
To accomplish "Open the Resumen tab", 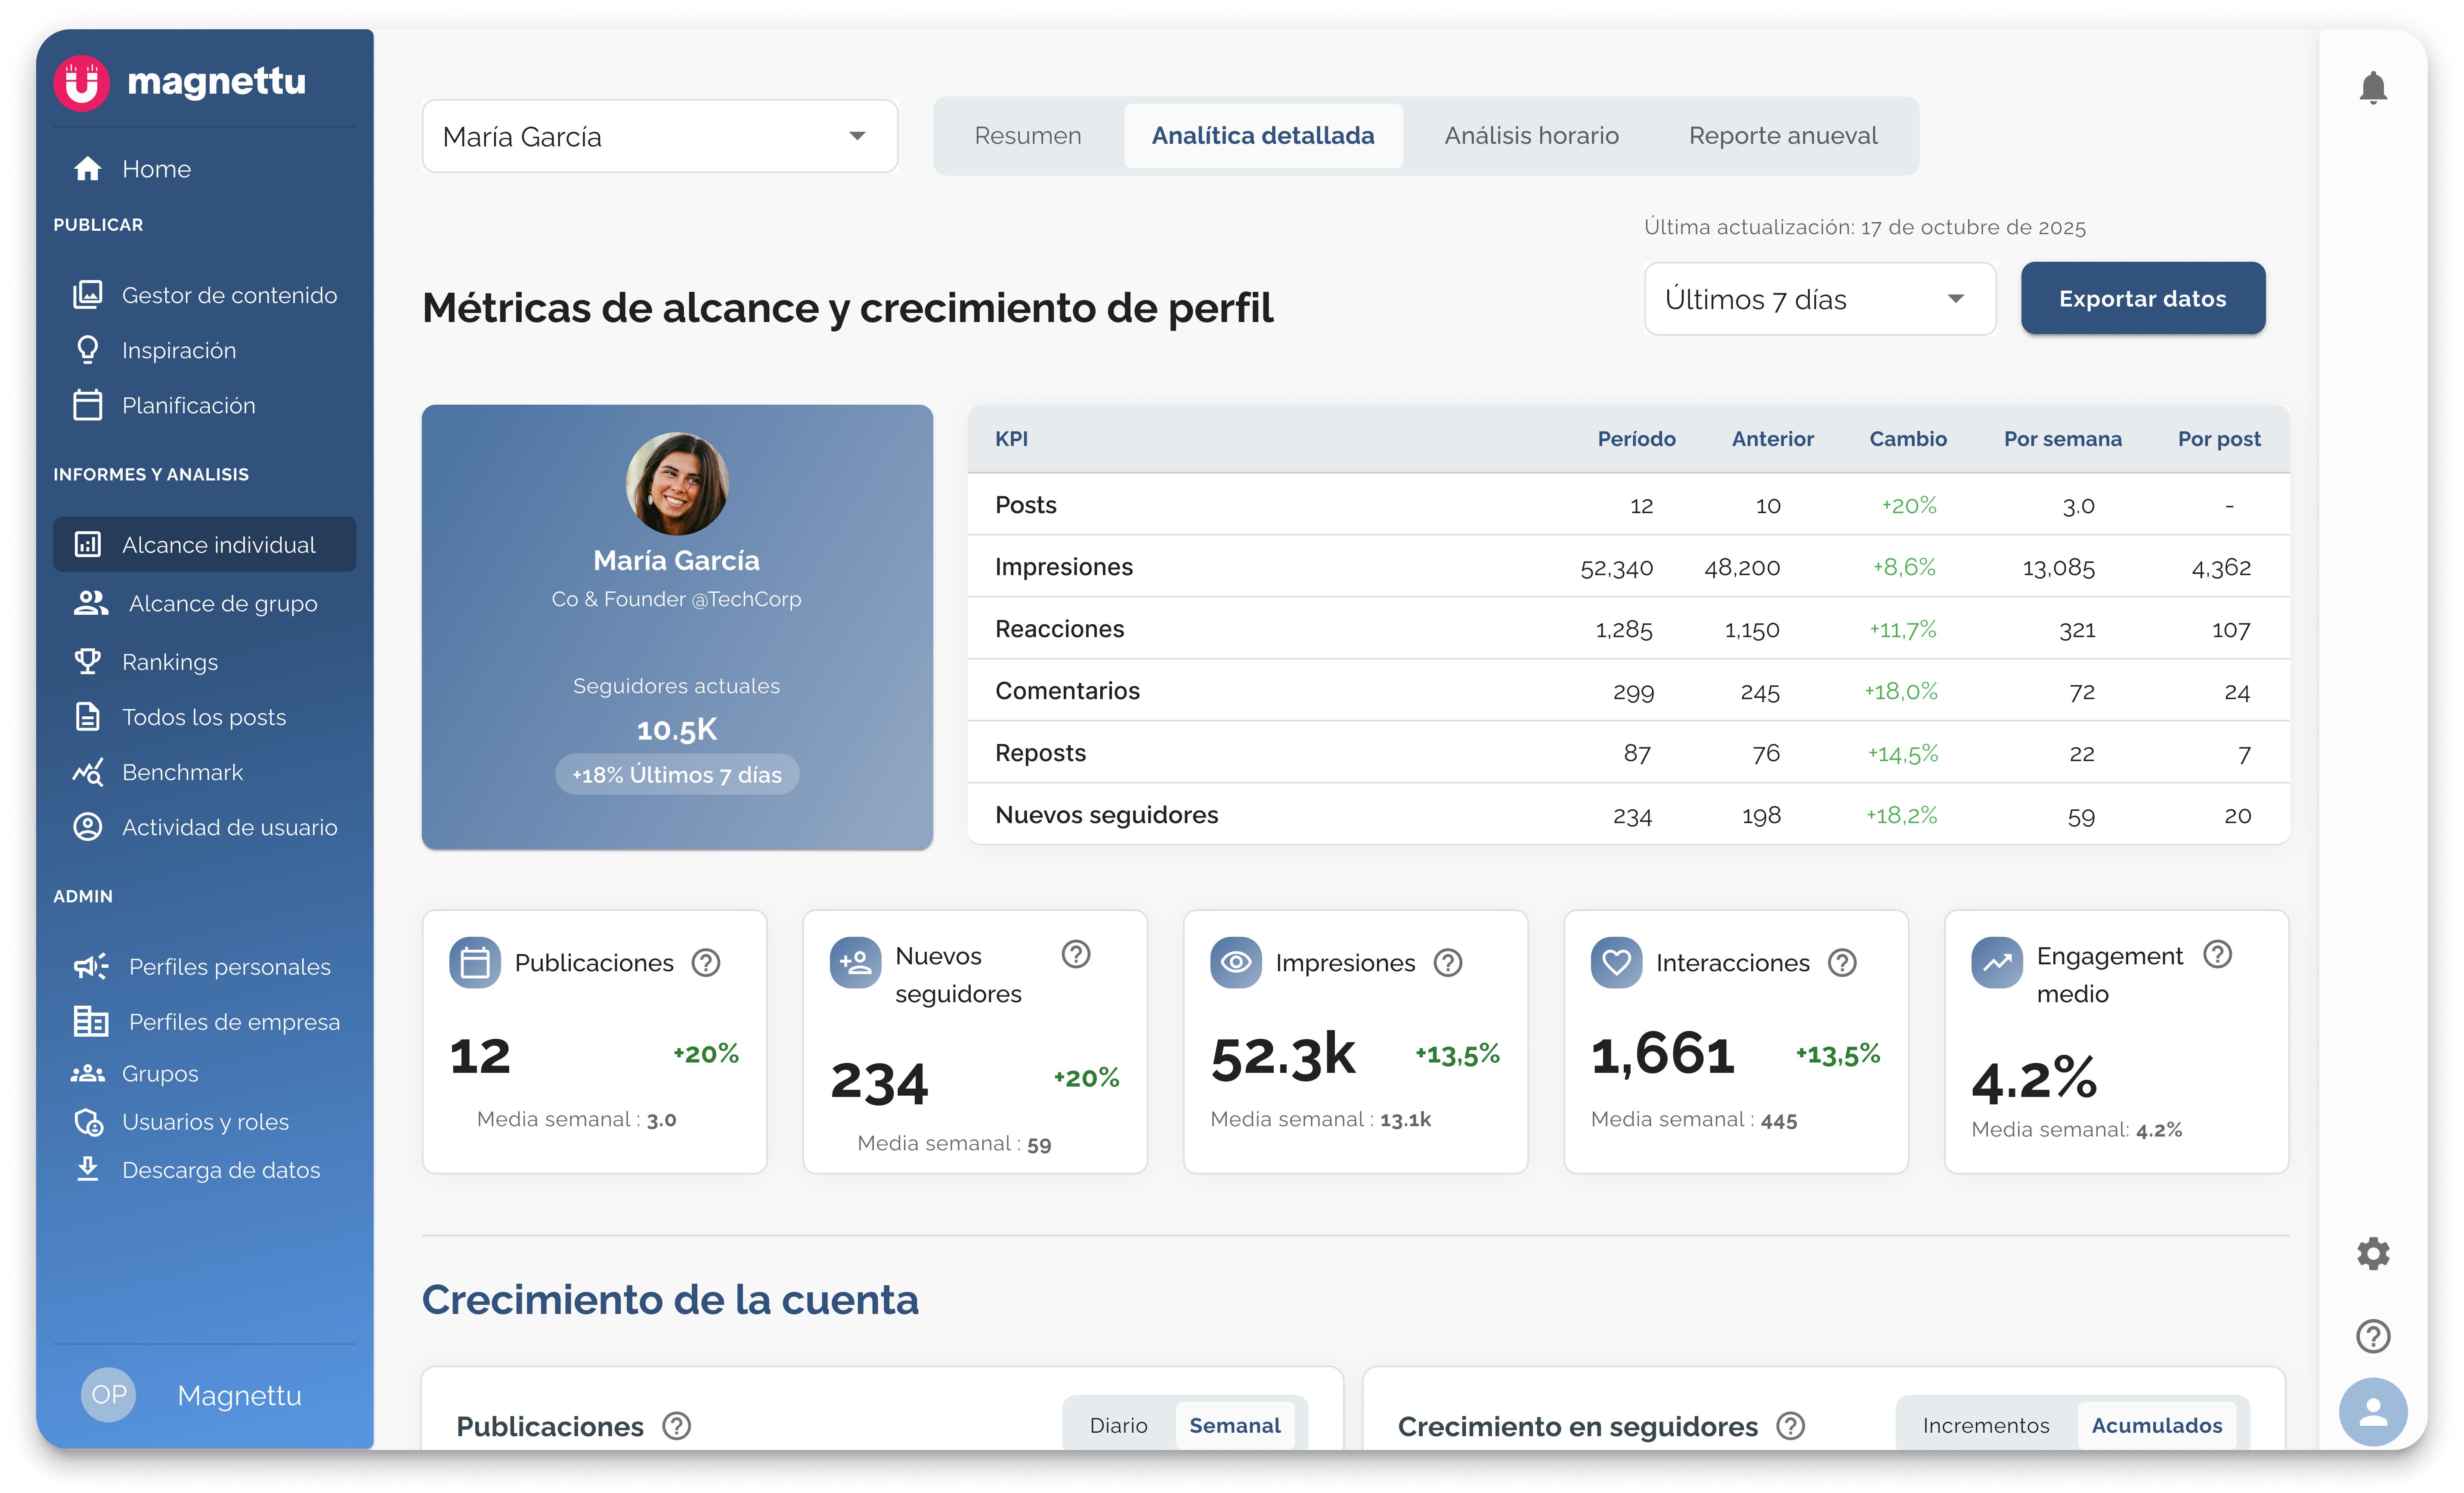I will click(1027, 136).
